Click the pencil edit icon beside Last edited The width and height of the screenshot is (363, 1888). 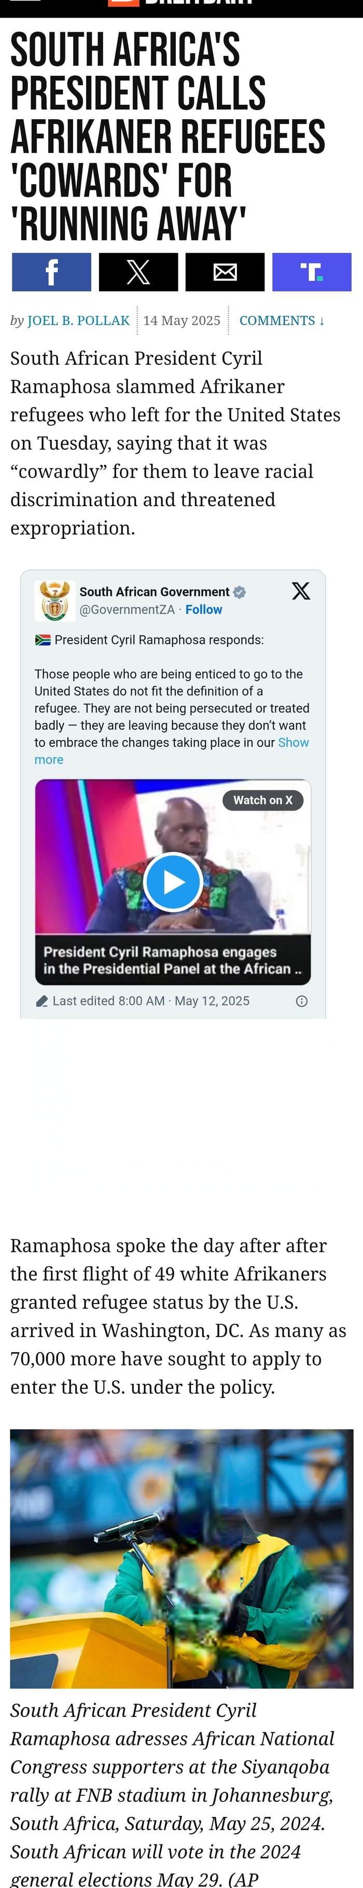pos(42,1001)
